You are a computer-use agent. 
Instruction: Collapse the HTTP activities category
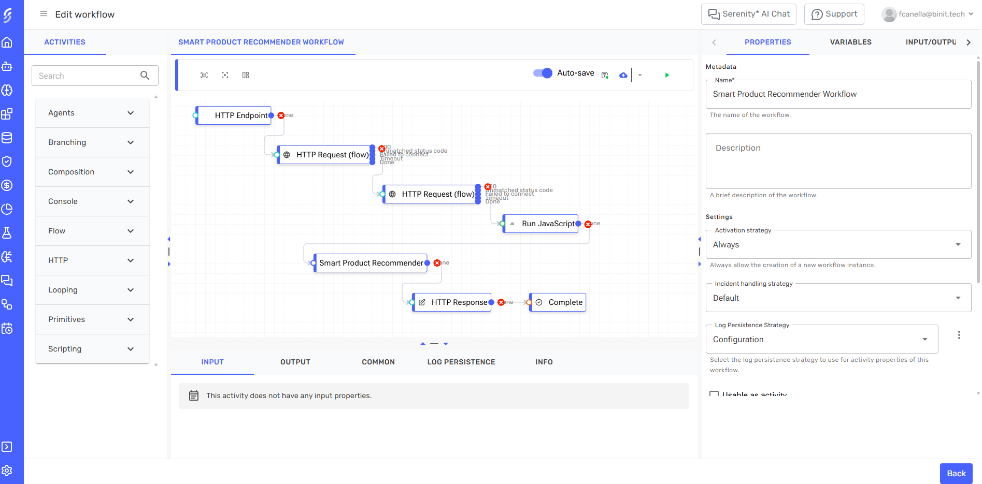(92, 260)
